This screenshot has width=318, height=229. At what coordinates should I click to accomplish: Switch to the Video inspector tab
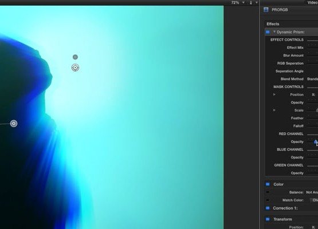(x=312, y=2)
